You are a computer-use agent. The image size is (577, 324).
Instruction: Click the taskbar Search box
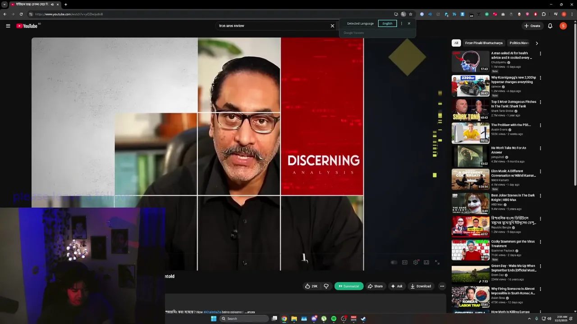click(x=244, y=319)
